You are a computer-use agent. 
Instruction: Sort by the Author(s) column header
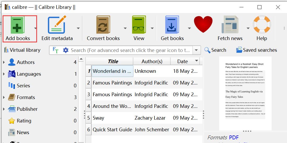click(x=152, y=61)
